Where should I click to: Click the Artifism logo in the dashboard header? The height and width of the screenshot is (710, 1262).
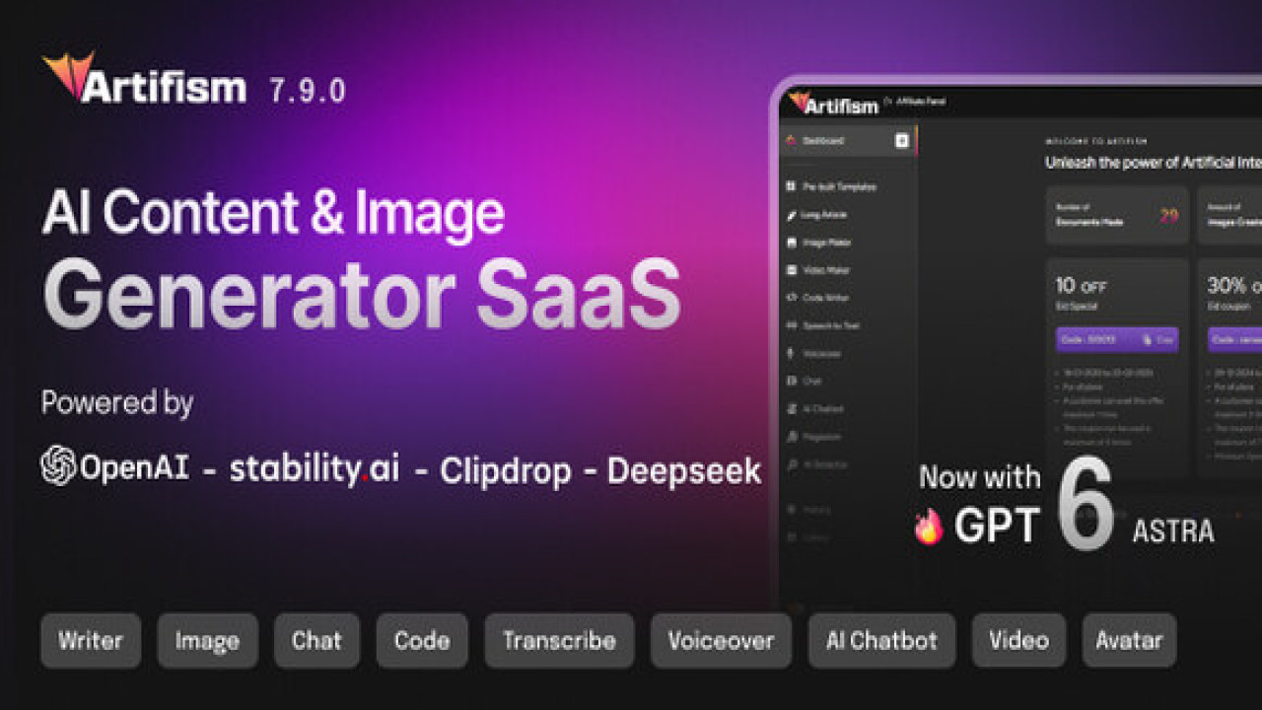pyautogui.click(x=833, y=103)
